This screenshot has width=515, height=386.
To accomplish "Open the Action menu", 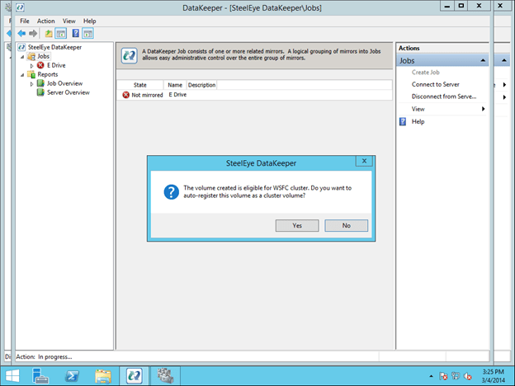I will [45, 21].
